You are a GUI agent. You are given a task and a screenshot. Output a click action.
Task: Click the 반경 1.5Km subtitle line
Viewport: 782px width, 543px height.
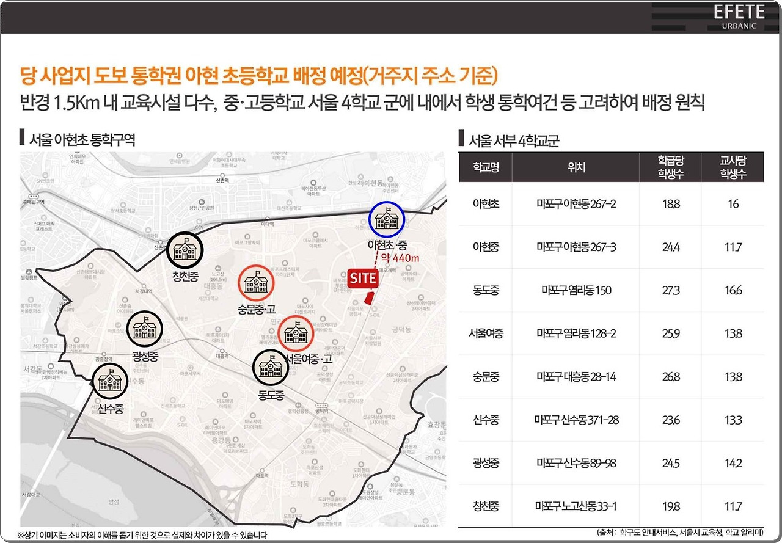(363, 101)
